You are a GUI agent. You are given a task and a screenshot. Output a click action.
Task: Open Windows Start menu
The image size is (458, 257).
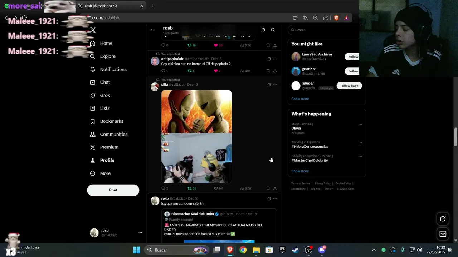tap(136, 250)
